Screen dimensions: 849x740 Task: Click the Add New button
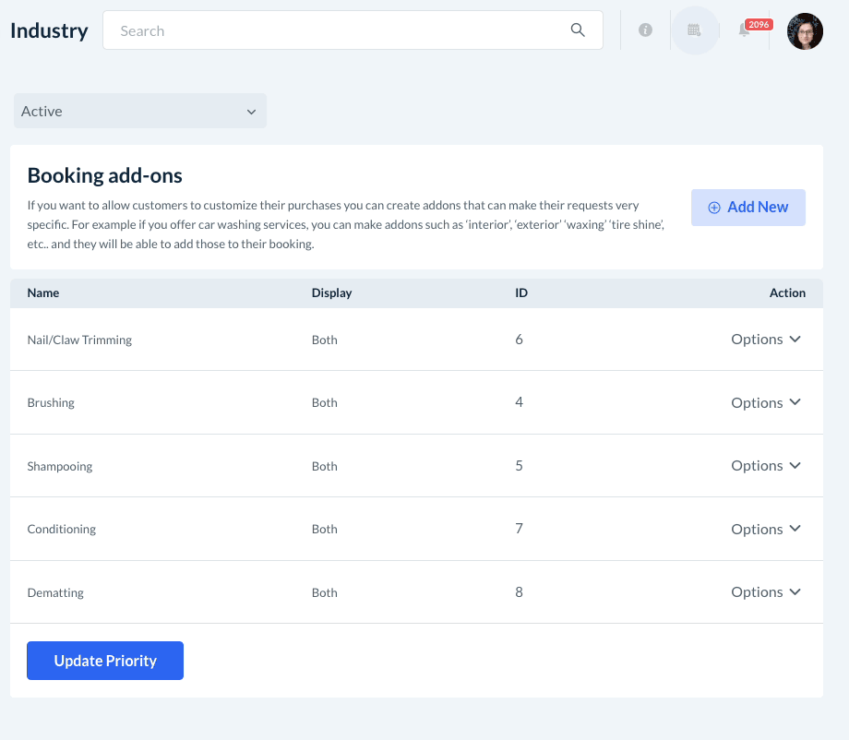(747, 208)
